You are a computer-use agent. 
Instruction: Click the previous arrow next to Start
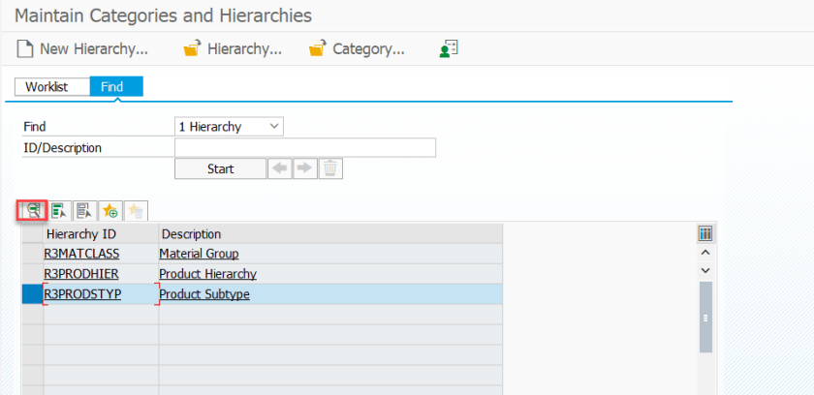pos(280,168)
